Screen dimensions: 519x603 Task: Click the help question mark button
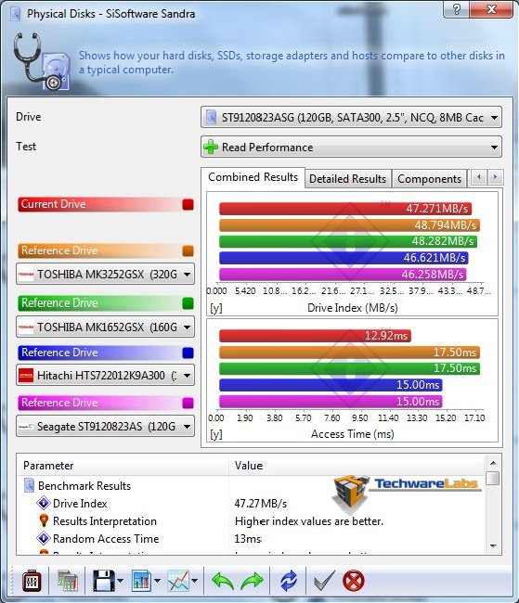tap(457, 9)
